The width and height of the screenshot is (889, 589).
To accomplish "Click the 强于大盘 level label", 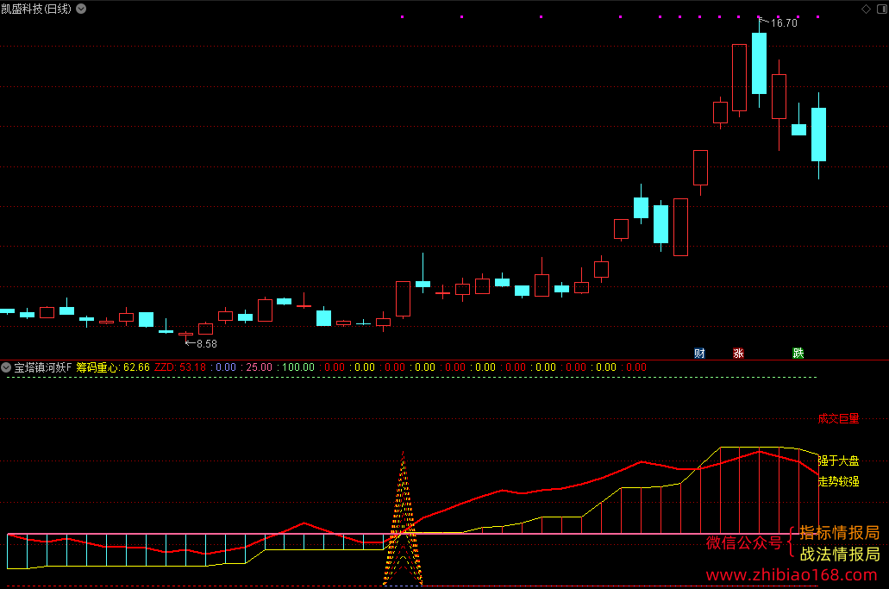I will click(x=838, y=461).
